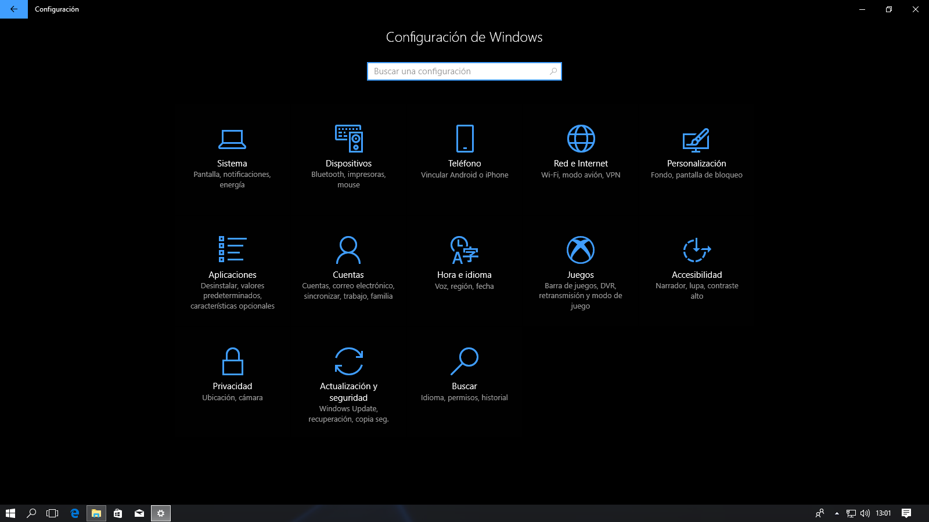
Task: Focus the Buscar una configuración field
Action: pyautogui.click(x=464, y=71)
